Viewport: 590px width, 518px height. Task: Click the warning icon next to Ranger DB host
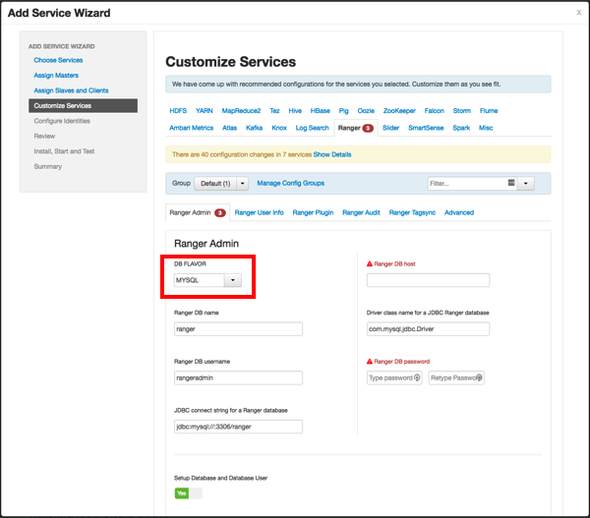point(370,264)
